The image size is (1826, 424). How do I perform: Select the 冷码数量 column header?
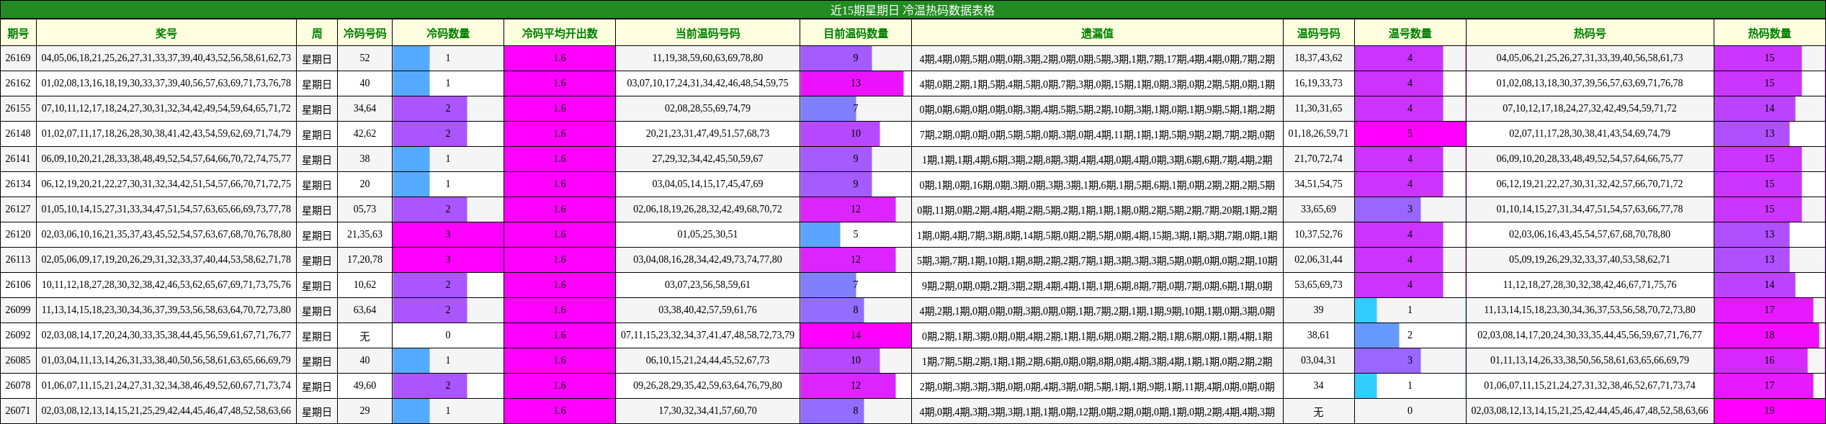(448, 33)
